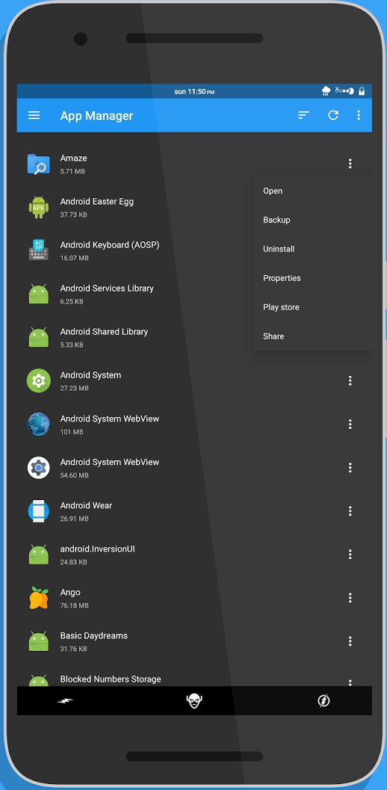This screenshot has height=790, width=387.
Task: Tap the sort list icon
Action: point(303,115)
